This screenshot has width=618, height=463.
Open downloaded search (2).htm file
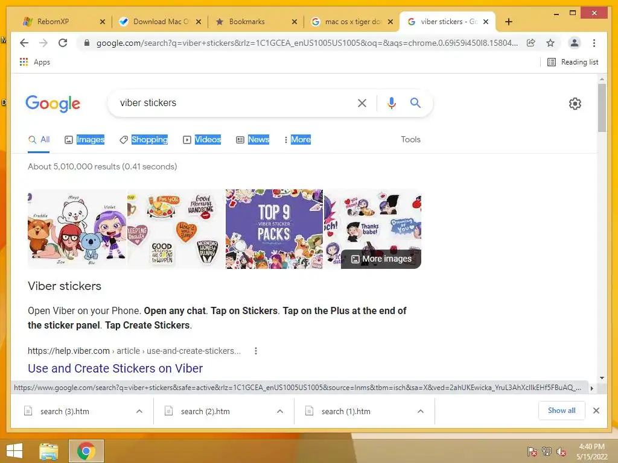[205, 411]
